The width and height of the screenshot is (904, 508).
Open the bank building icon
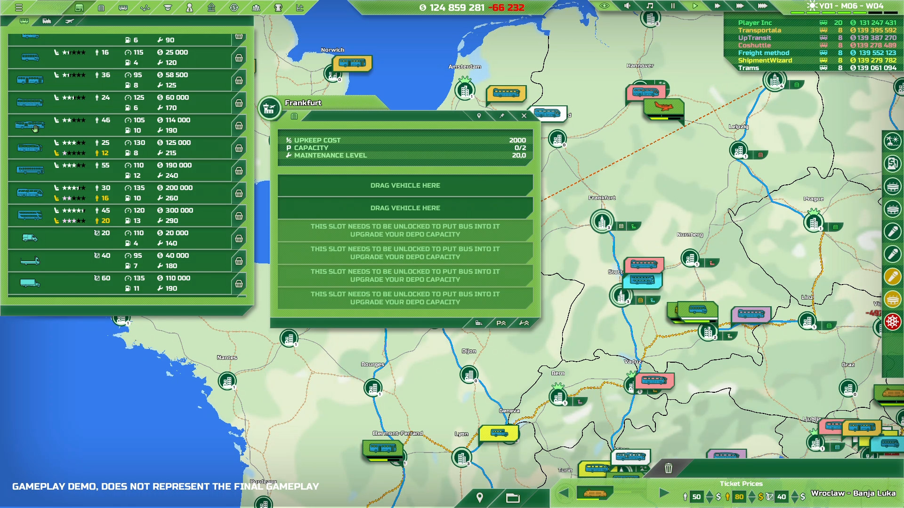tap(211, 8)
